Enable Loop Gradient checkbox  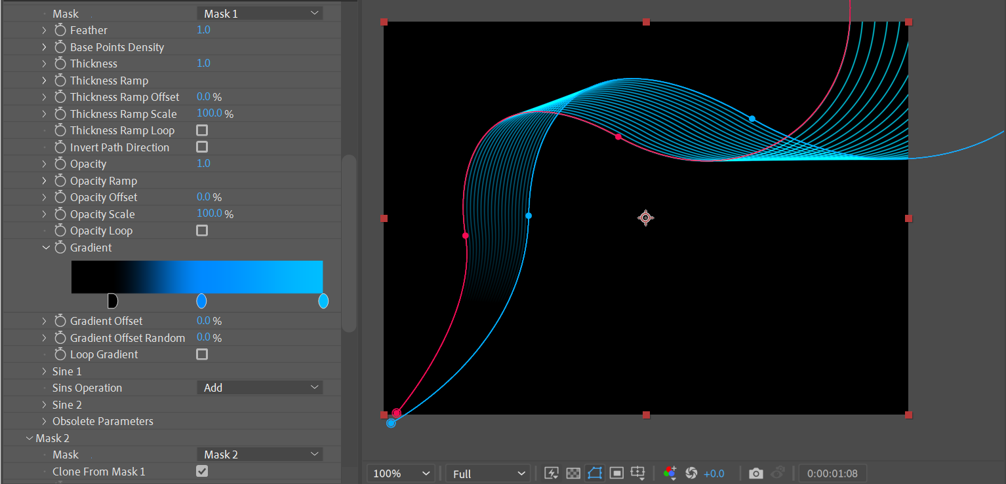[202, 354]
